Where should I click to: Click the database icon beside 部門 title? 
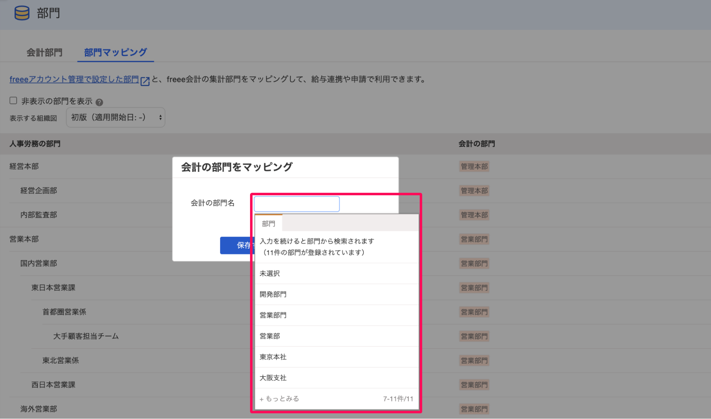tap(22, 13)
